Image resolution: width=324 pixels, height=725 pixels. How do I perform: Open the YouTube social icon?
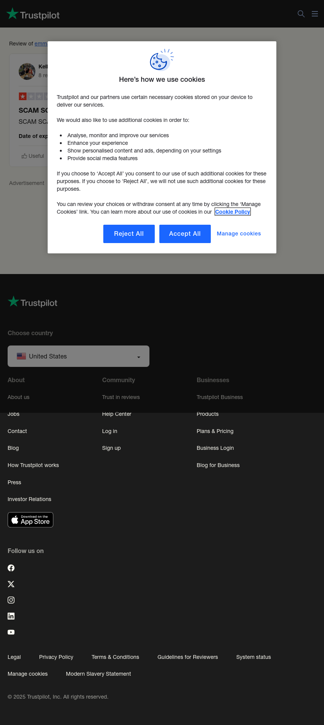pyautogui.click(x=11, y=632)
